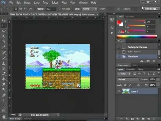Open the layer filter Kind dropdown

[x=124, y=74]
